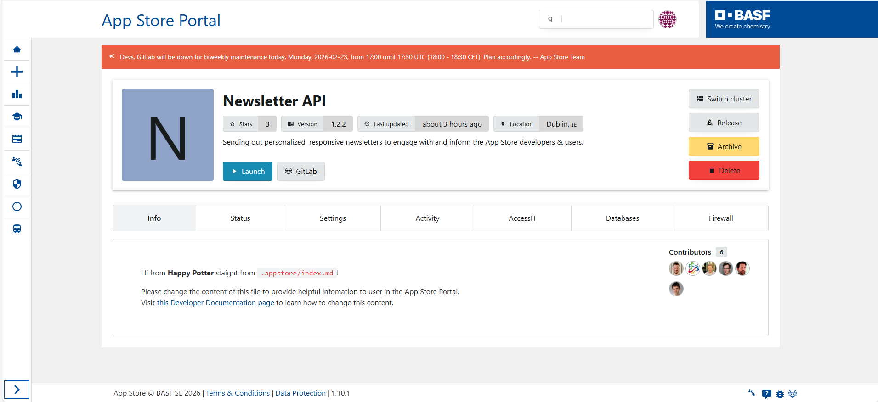878x402 pixels.
Task: Open the Data Protection link
Action: click(x=300, y=393)
